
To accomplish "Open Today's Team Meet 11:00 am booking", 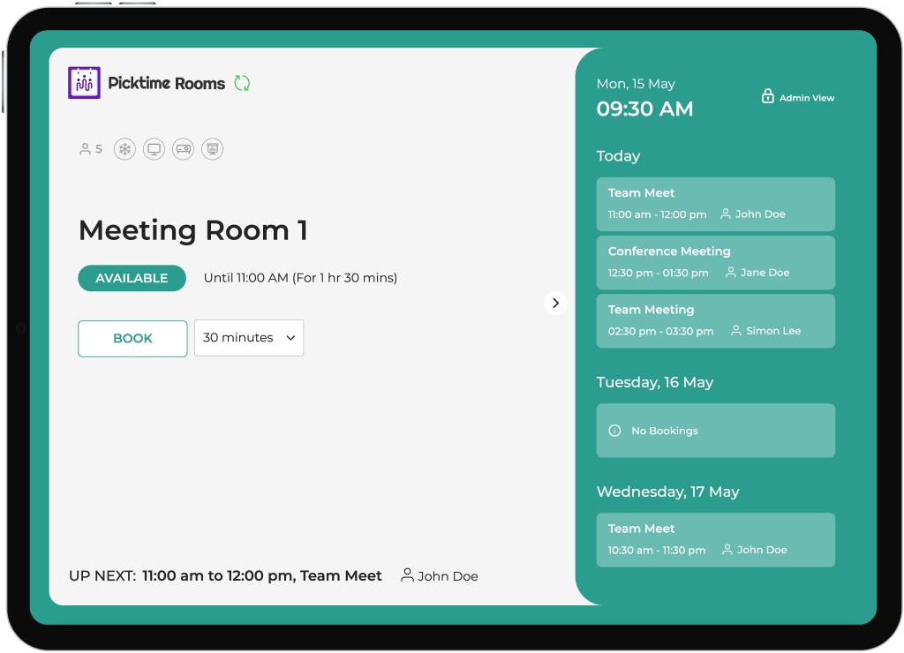I will 715,205.
